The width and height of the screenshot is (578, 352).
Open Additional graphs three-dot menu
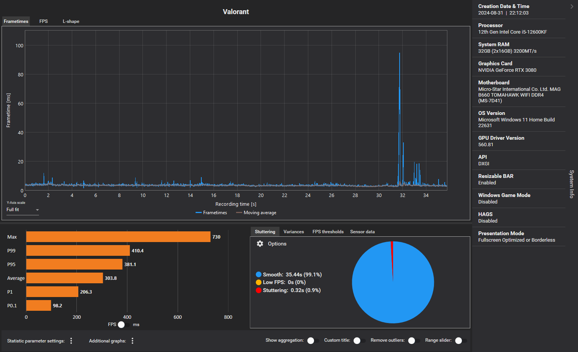pyautogui.click(x=133, y=341)
